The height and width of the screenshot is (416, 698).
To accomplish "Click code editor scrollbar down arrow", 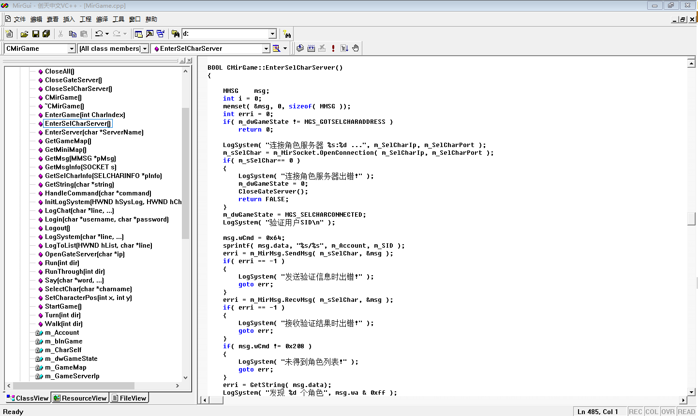I will 691,392.
